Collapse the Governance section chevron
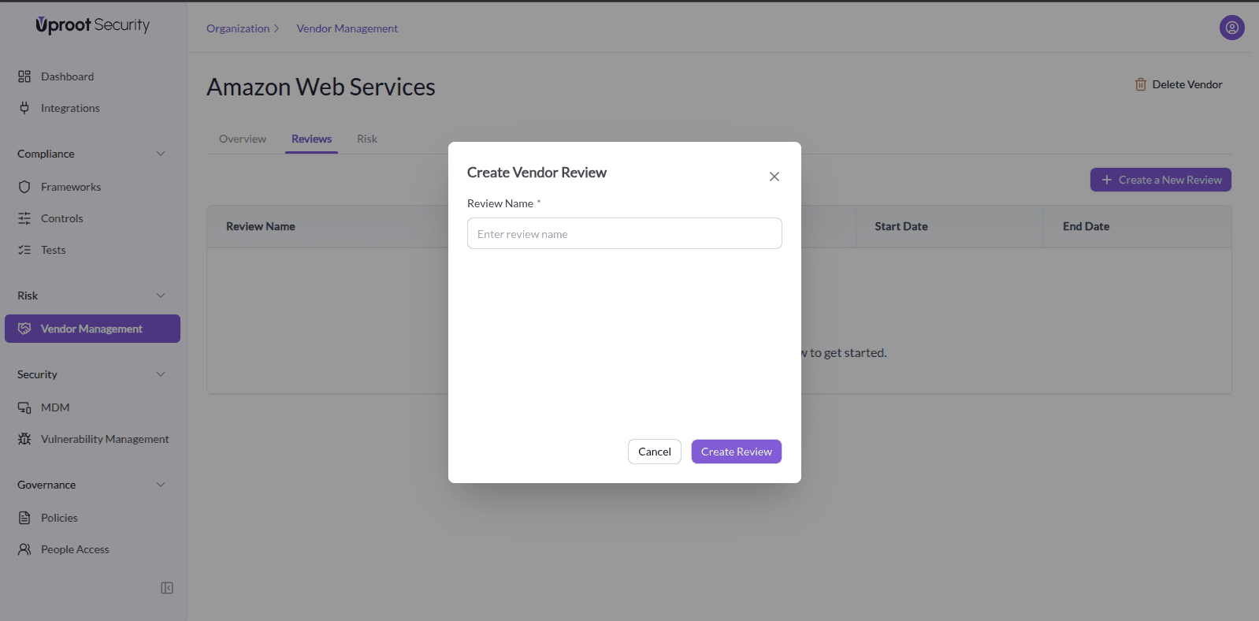The height and width of the screenshot is (621, 1259). [161, 485]
